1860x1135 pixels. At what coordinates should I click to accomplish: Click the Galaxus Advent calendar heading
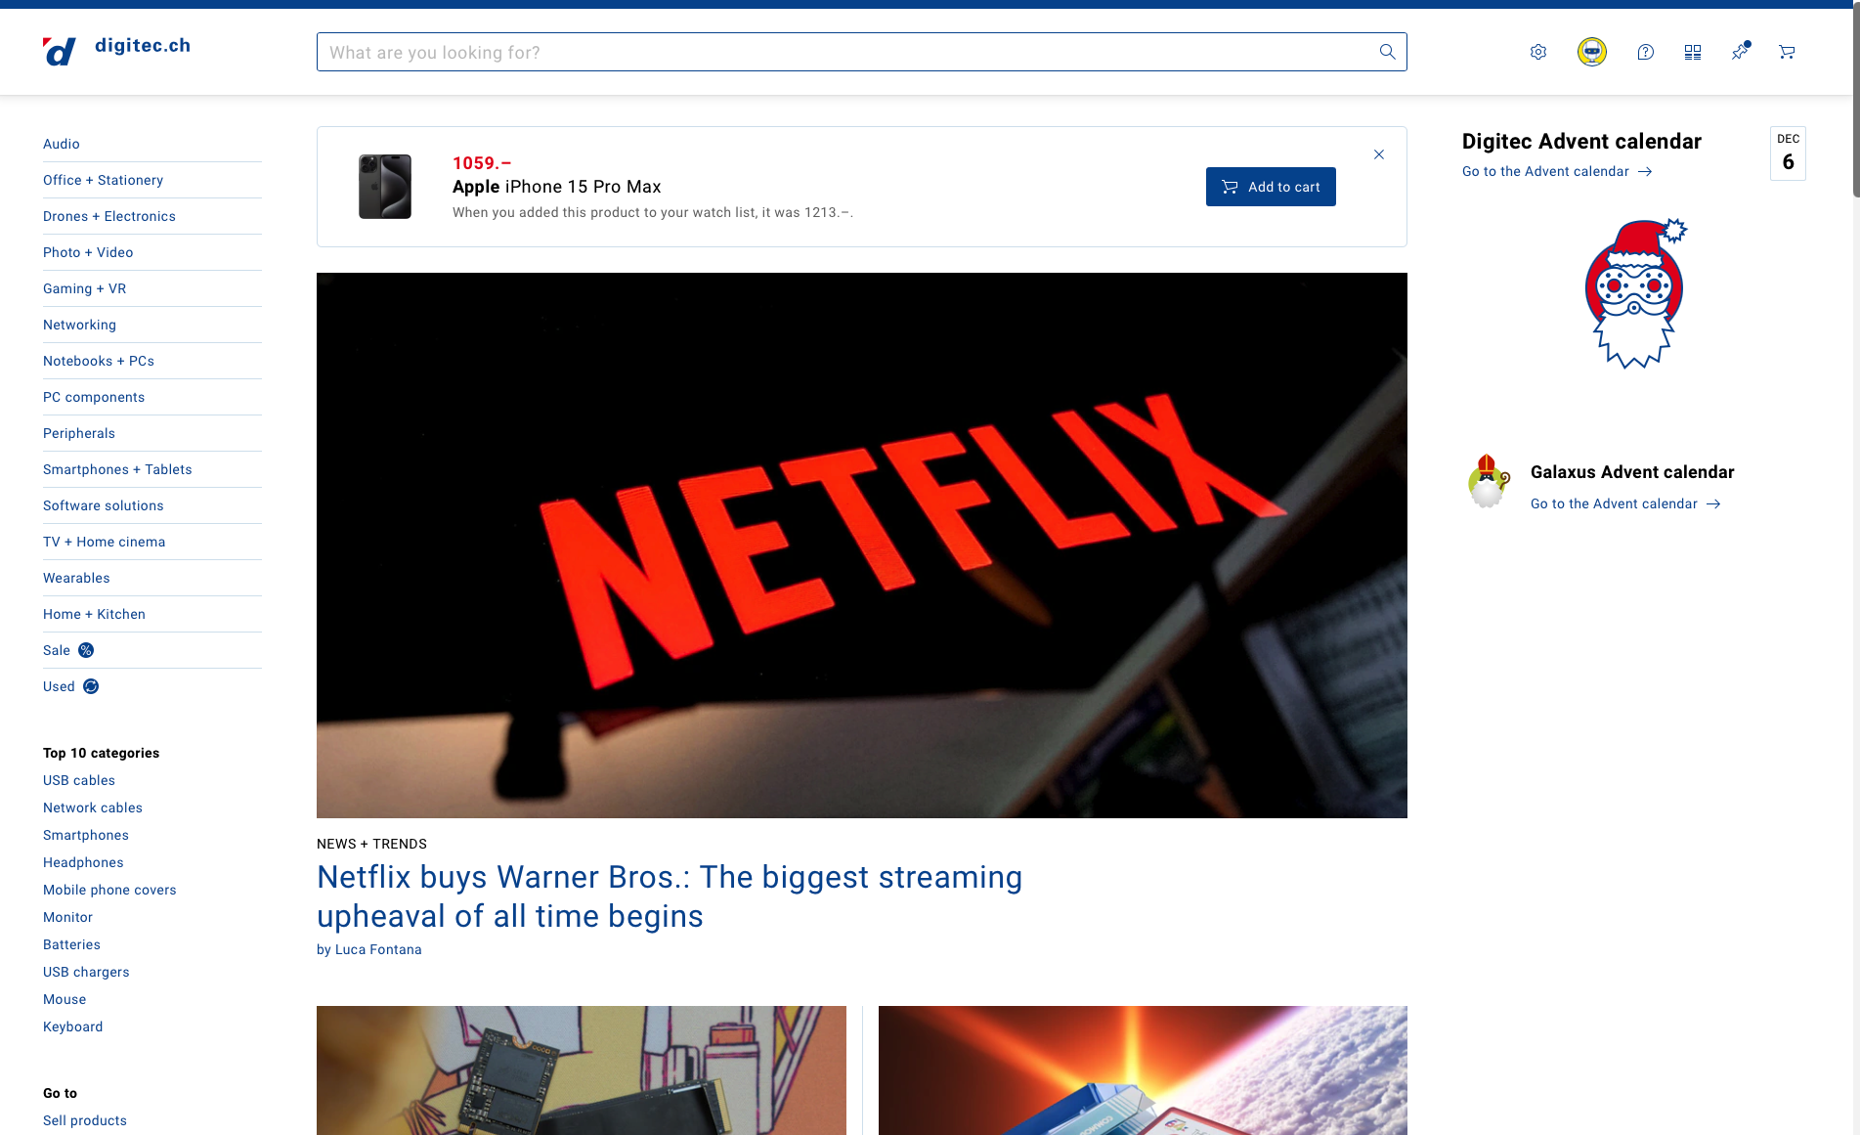[x=1632, y=472]
